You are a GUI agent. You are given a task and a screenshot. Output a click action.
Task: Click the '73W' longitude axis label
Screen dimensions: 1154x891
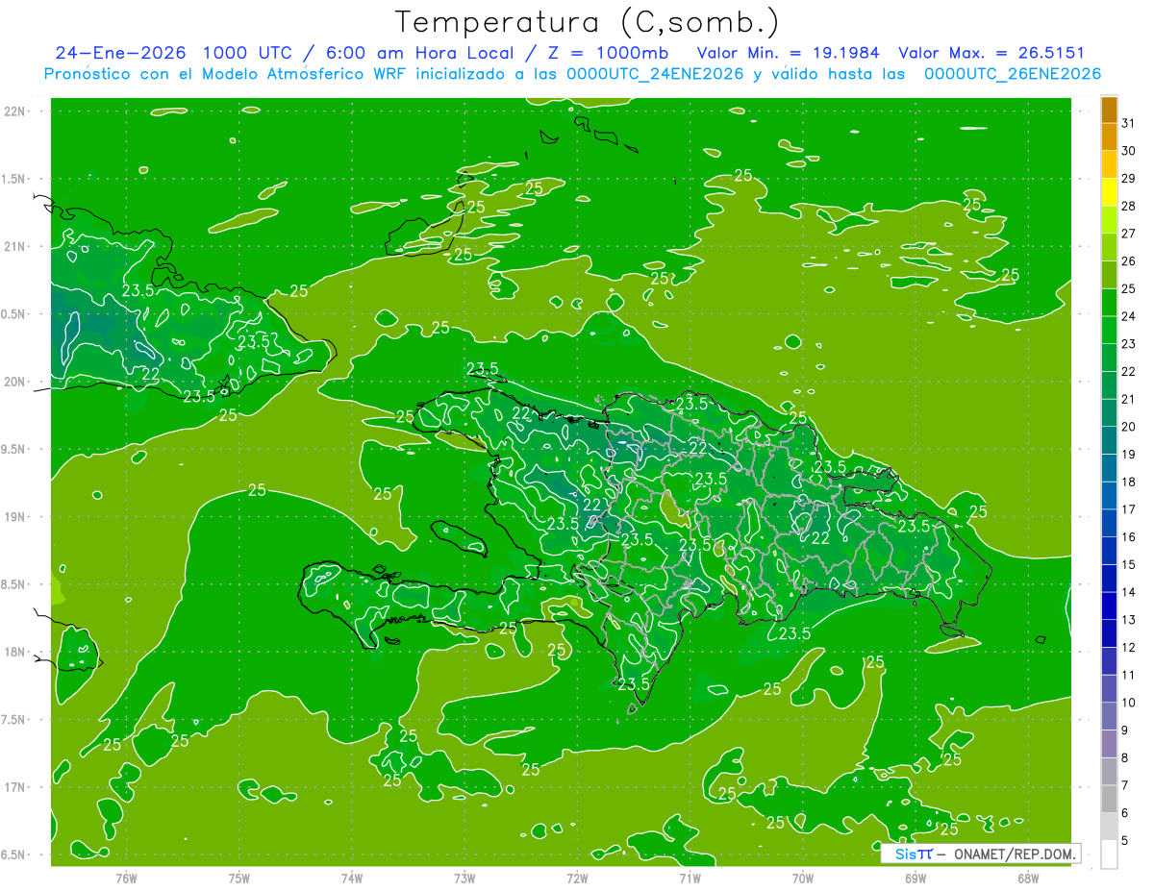[464, 879]
